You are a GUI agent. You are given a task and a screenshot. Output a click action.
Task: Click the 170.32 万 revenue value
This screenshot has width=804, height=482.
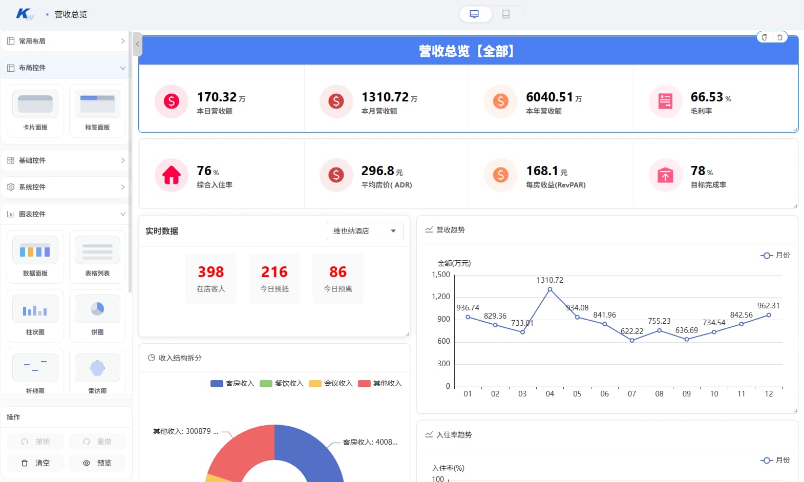point(221,97)
